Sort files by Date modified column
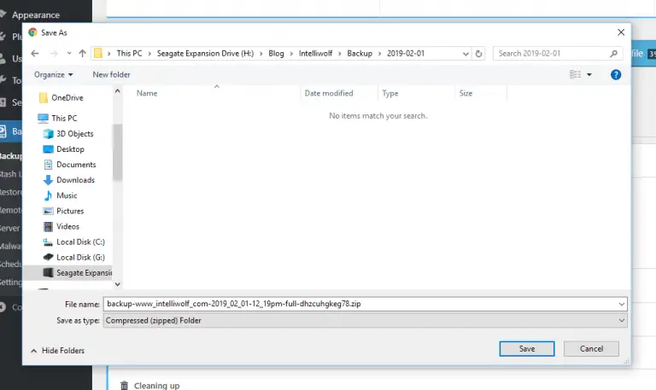The height and width of the screenshot is (390, 656). point(329,93)
